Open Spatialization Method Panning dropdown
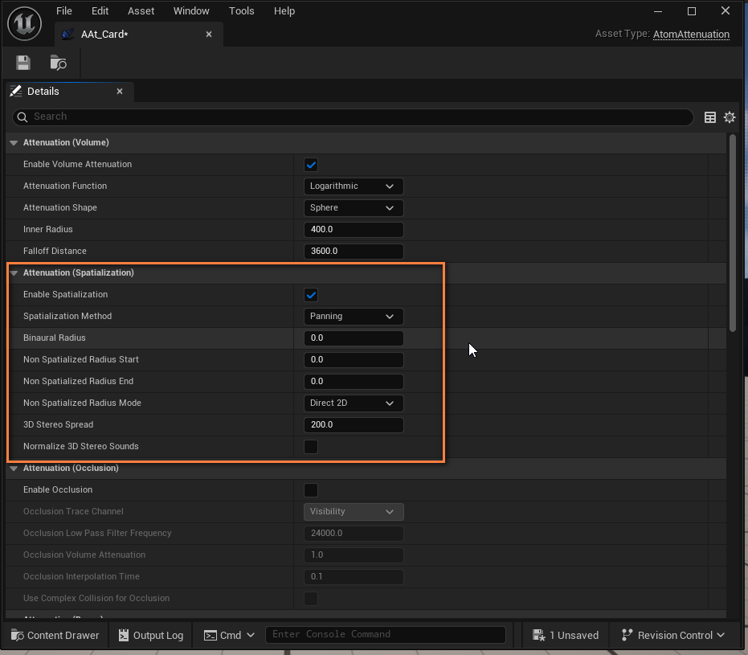This screenshot has height=655, width=748. (x=354, y=317)
